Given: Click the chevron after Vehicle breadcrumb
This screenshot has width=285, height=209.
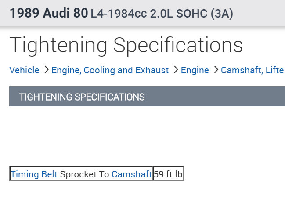Looking at the screenshot, I should click(x=45, y=70).
